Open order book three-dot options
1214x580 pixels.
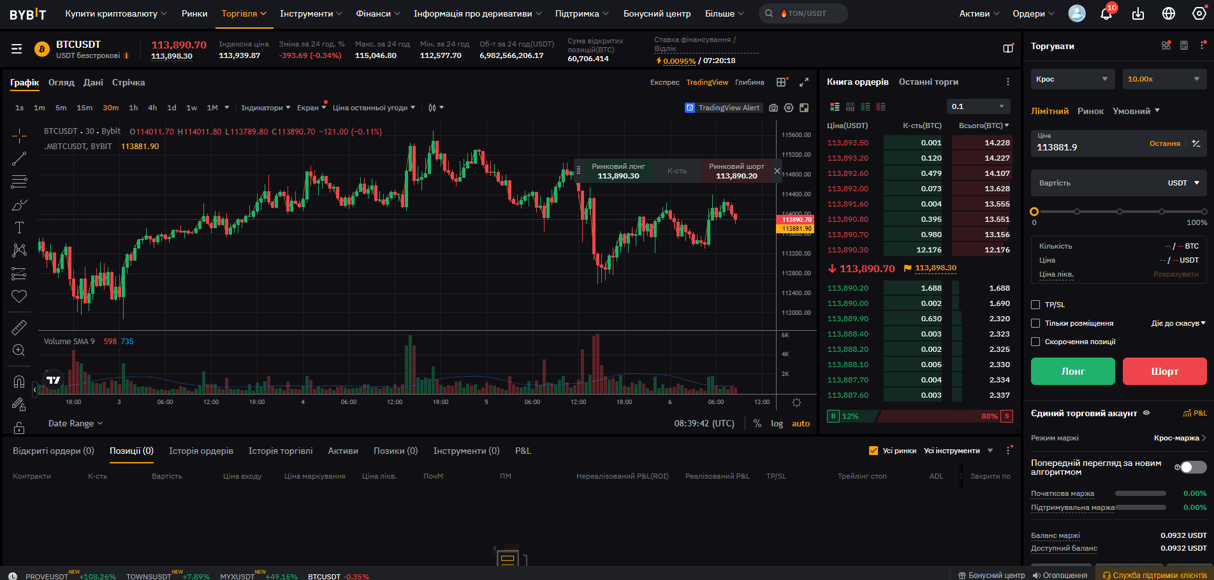click(1008, 82)
